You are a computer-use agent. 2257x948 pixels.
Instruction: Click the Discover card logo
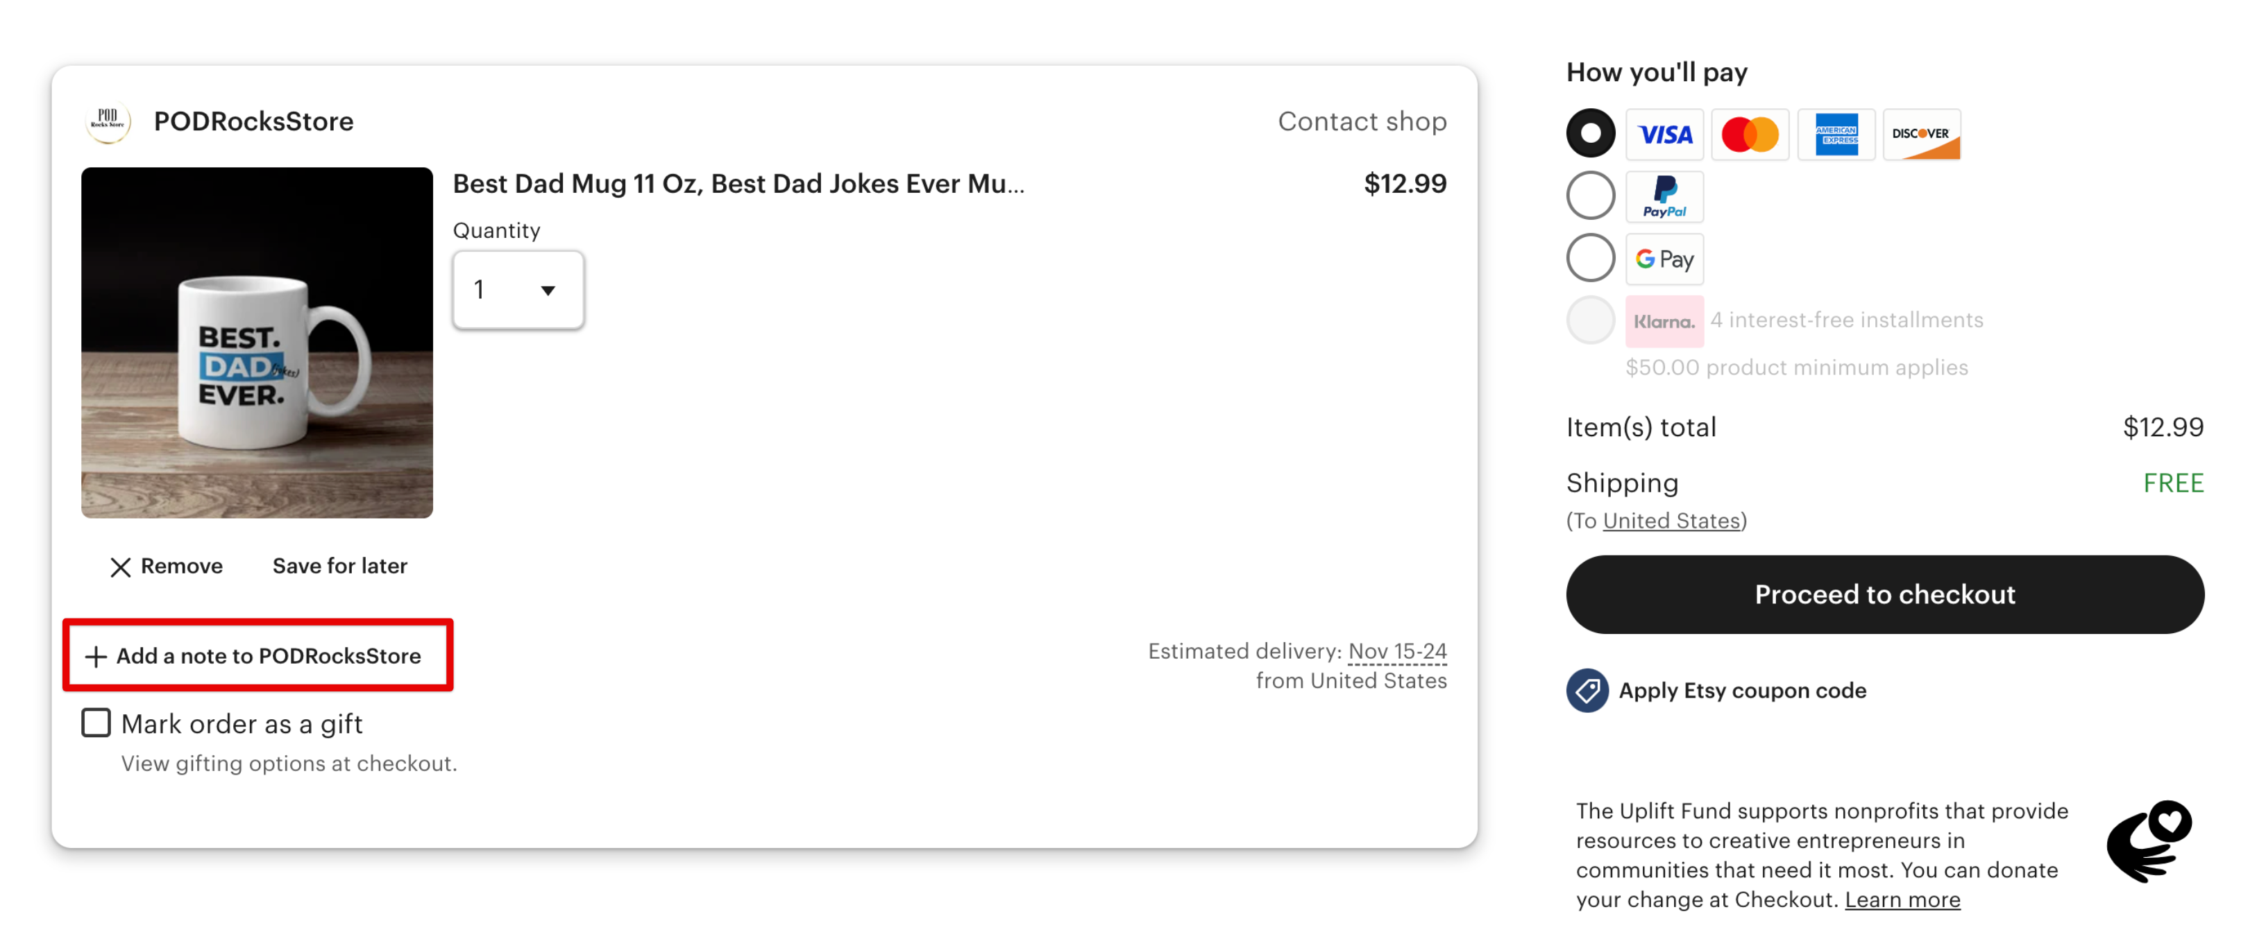coord(1921,134)
